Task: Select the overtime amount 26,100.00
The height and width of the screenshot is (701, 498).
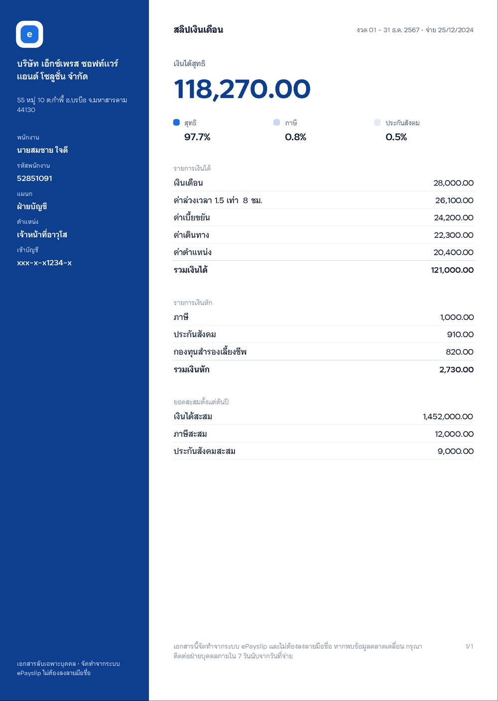Action: coord(454,200)
